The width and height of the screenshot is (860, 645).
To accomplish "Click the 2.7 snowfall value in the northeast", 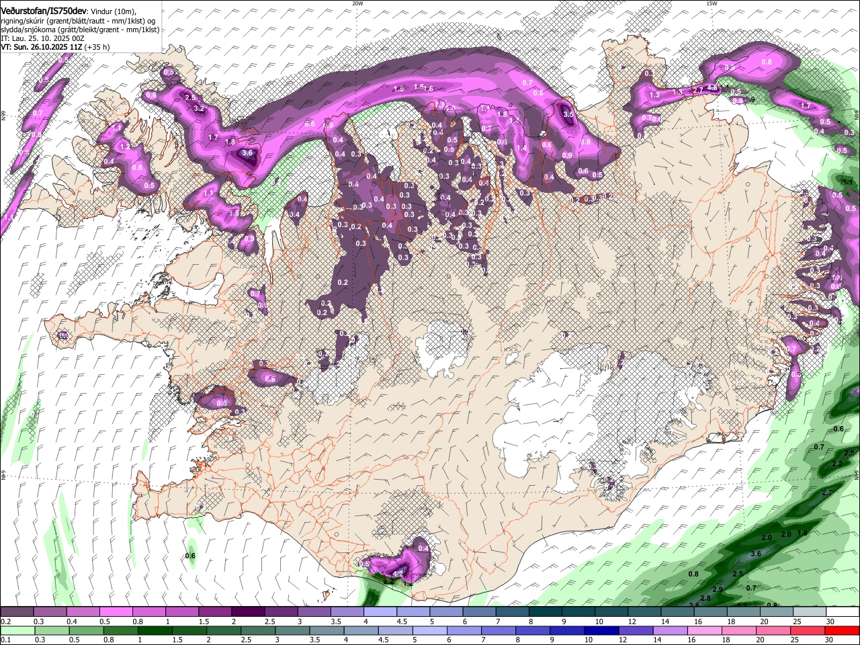I will 698,90.
